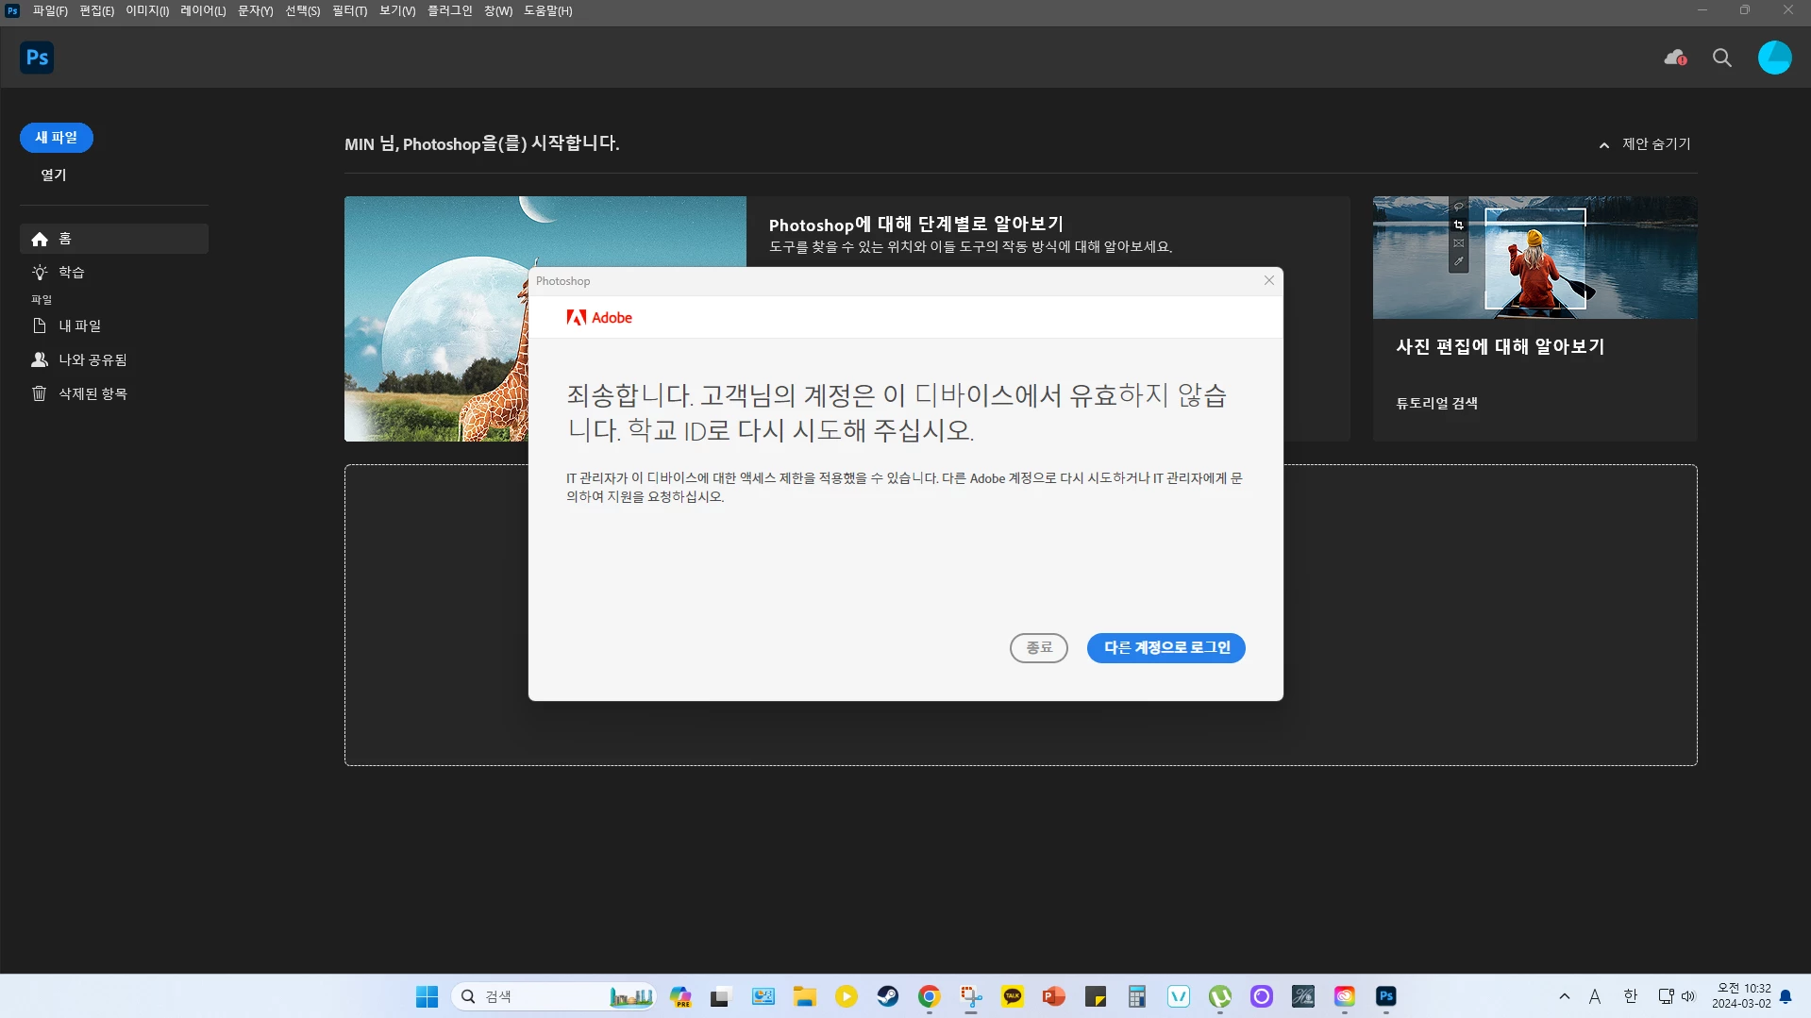
Task: Open uTorrent from taskbar
Action: point(1220,996)
